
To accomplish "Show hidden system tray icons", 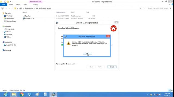I will pos(148,95).
